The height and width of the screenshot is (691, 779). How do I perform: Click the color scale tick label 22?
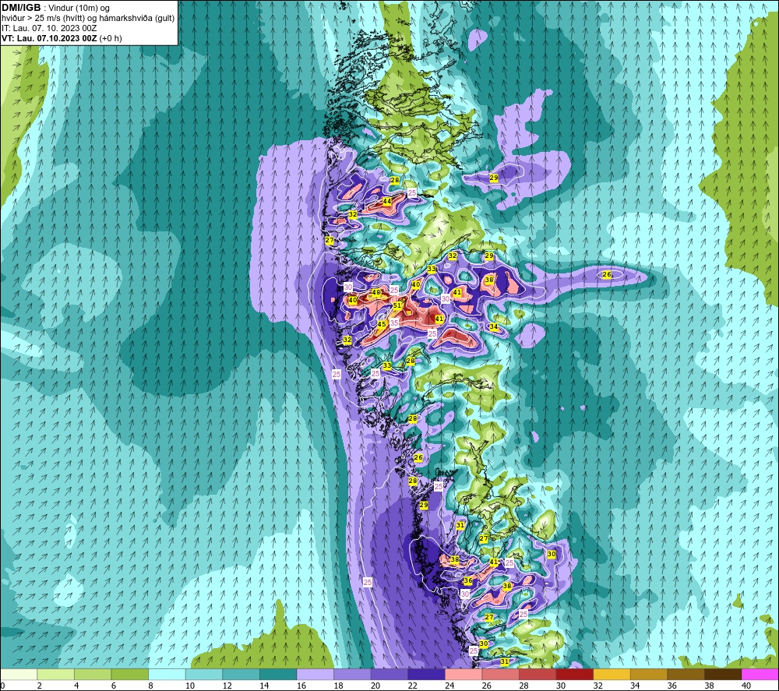pos(412,686)
